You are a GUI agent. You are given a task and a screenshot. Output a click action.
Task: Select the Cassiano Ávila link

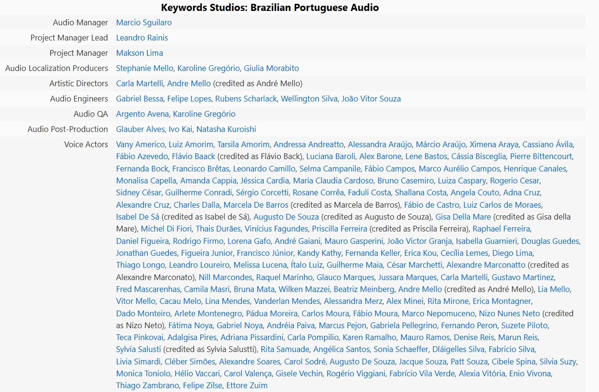(547, 144)
